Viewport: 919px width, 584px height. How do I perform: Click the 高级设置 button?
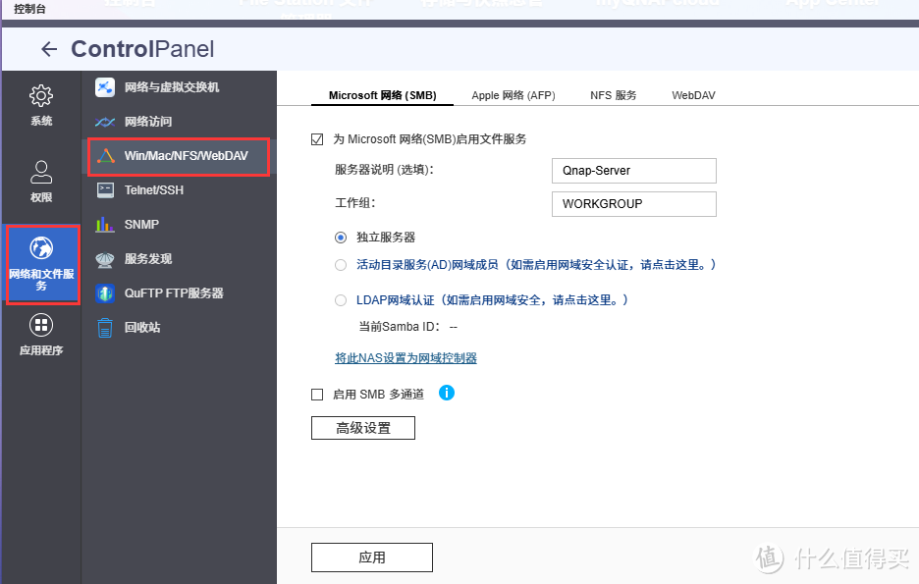coord(362,428)
